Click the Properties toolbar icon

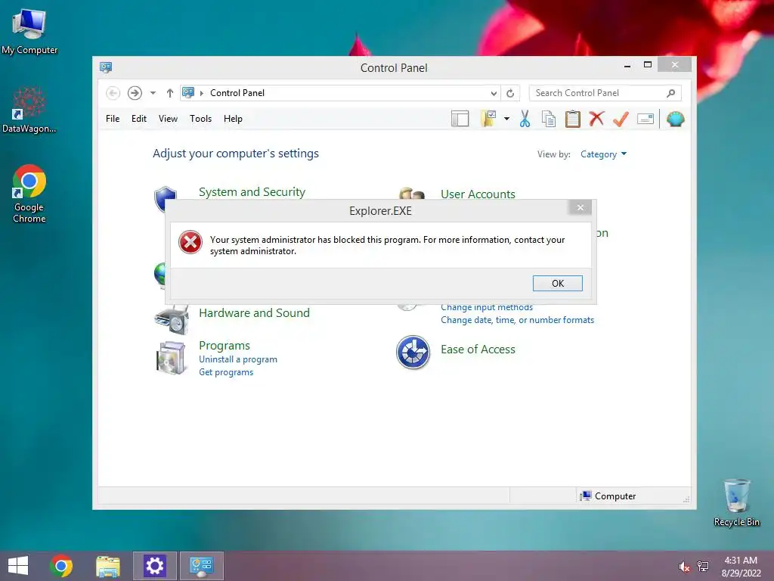coord(646,119)
